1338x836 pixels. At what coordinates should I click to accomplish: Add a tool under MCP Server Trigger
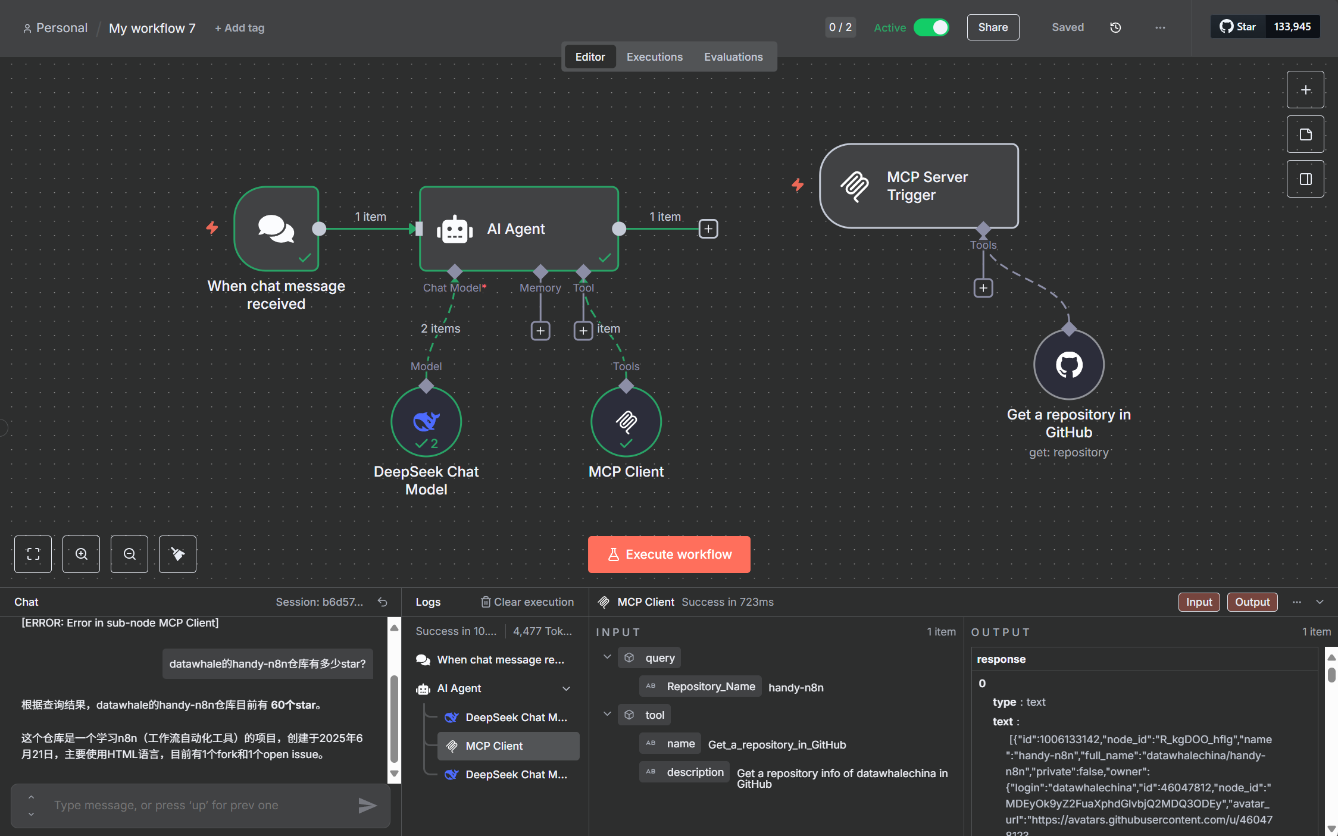983,288
